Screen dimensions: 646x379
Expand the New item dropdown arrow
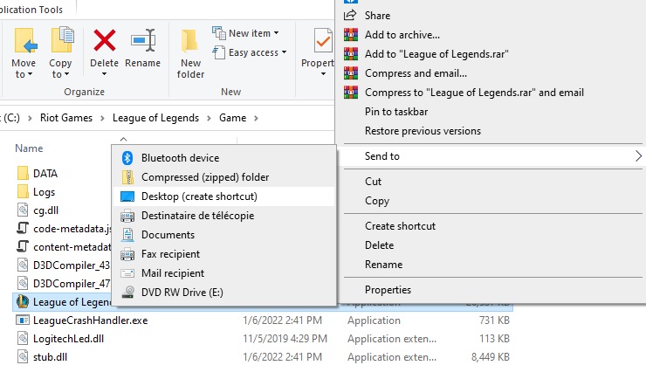(276, 33)
